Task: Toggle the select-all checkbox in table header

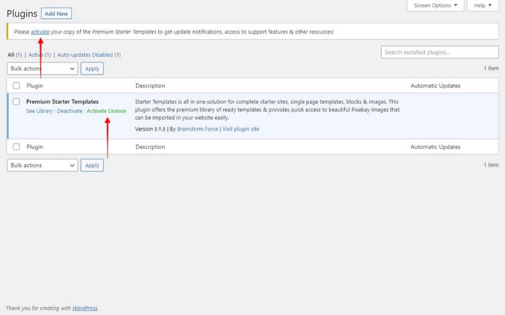Action: pos(16,86)
